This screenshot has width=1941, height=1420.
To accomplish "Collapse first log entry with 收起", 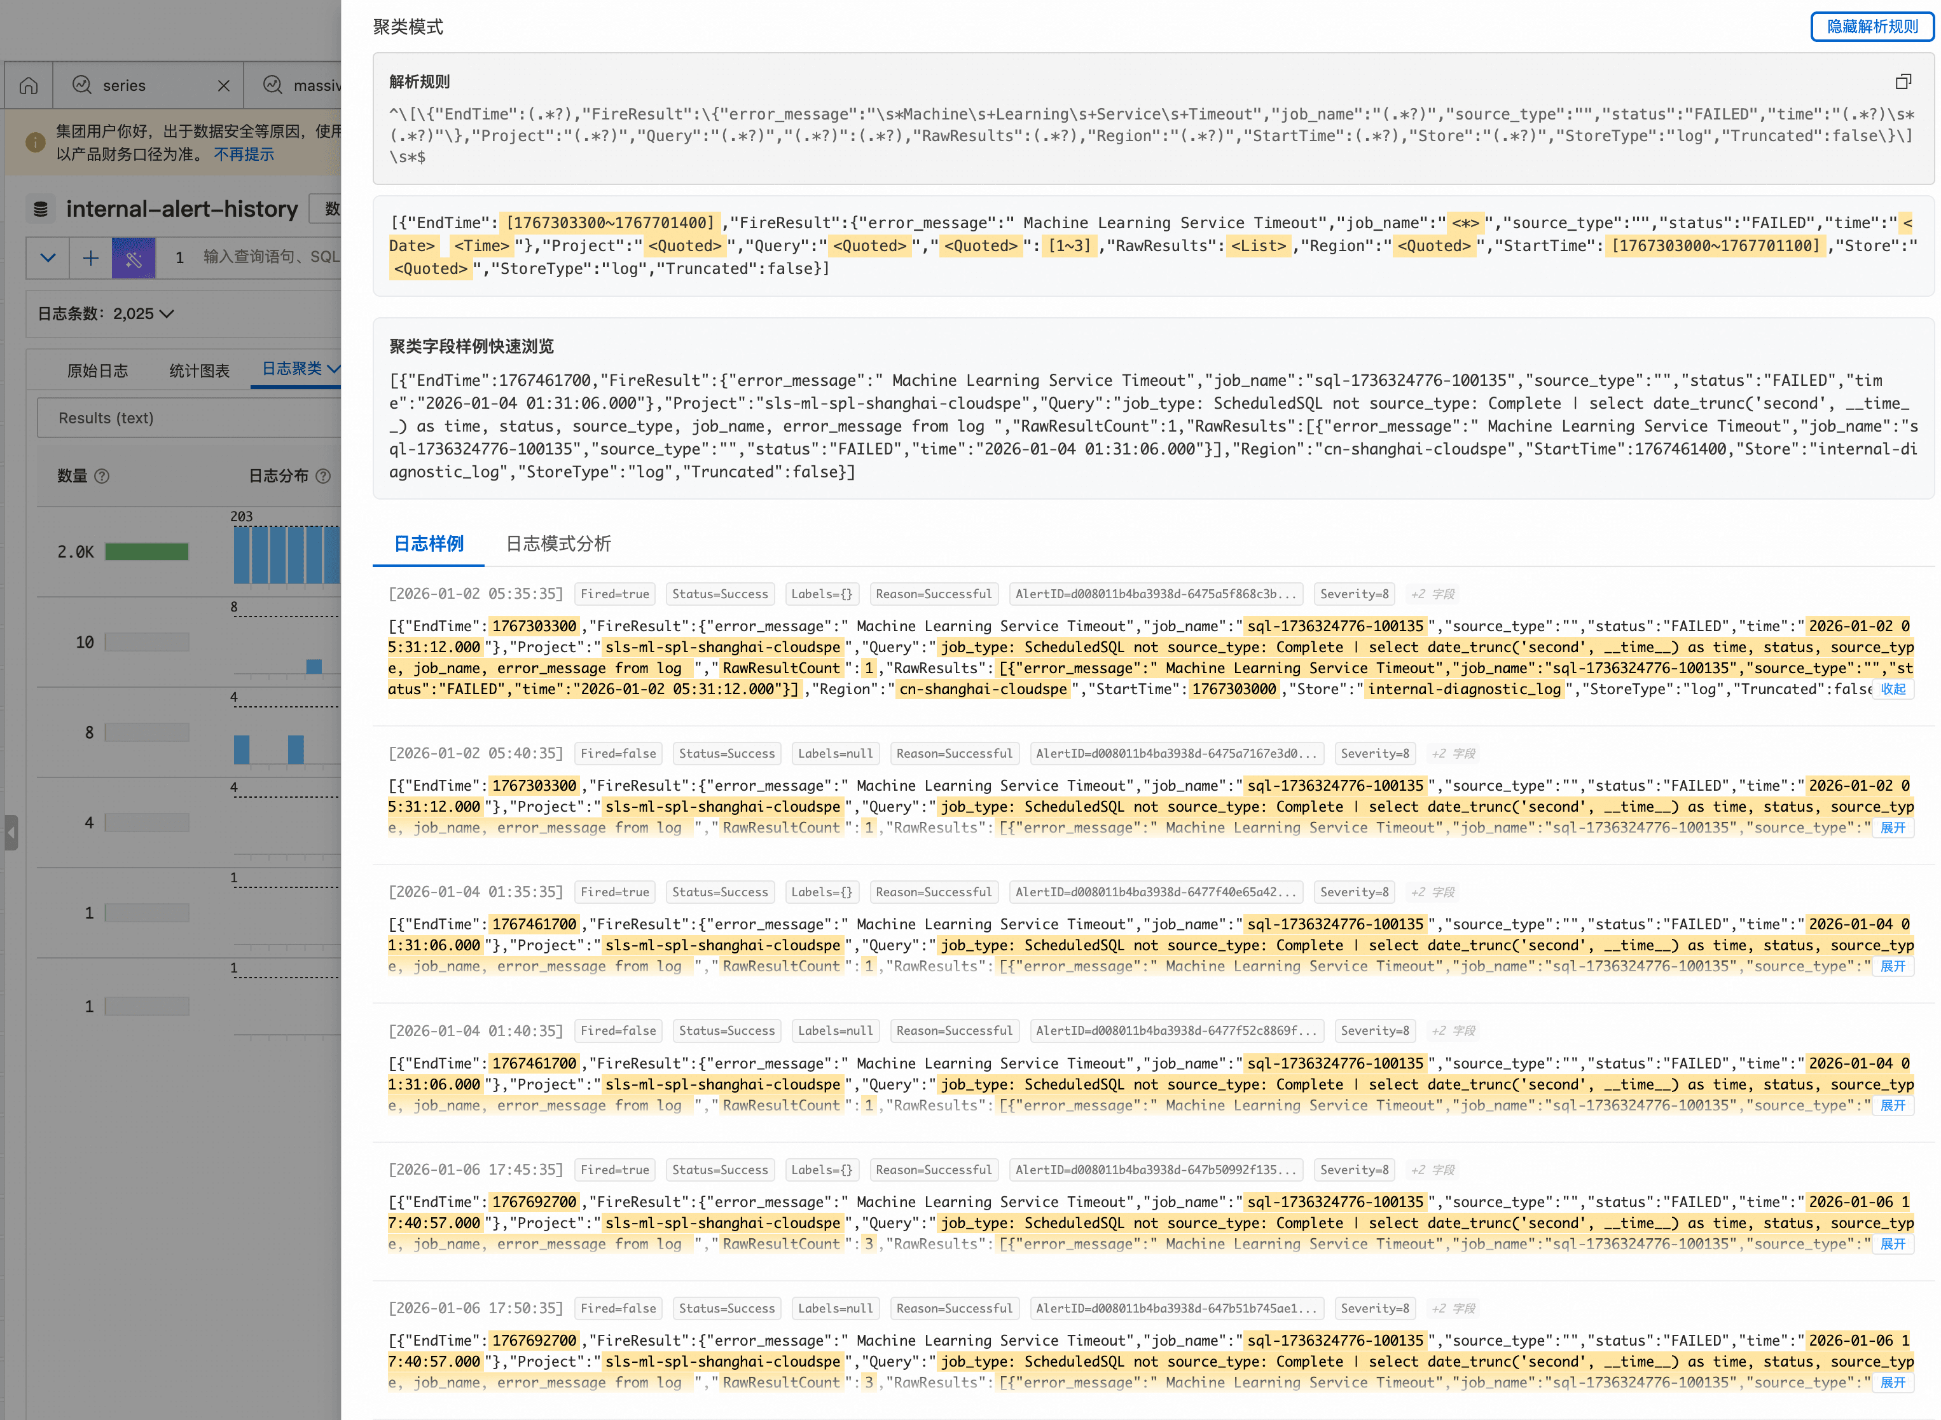I will click(1892, 690).
